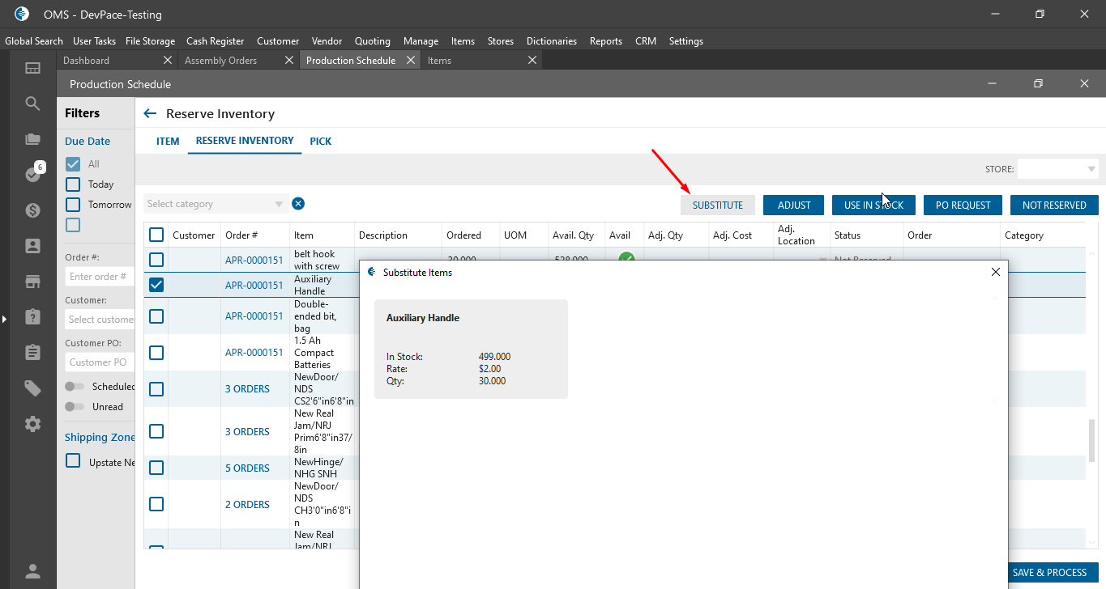Open the settings gear in sidebar
The width and height of the screenshot is (1106, 589).
pyautogui.click(x=32, y=424)
